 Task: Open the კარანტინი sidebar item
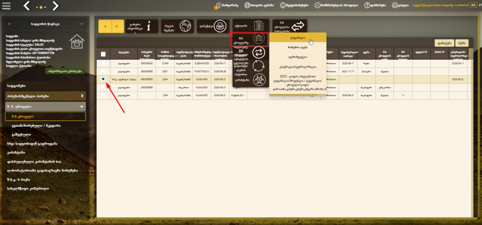16,153
